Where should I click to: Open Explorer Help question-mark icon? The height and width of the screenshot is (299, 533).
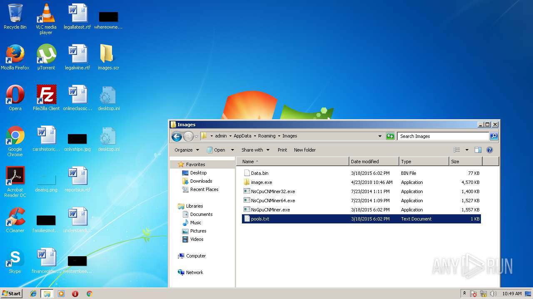pos(490,150)
